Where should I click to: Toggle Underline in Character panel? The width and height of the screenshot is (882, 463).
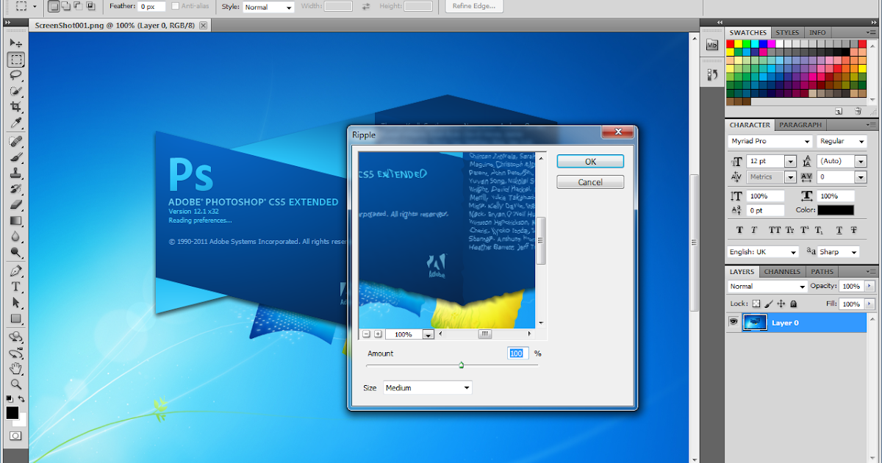pyautogui.click(x=839, y=230)
